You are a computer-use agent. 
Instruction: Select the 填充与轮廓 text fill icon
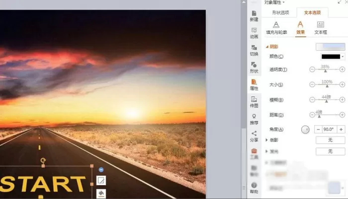(276, 28)
